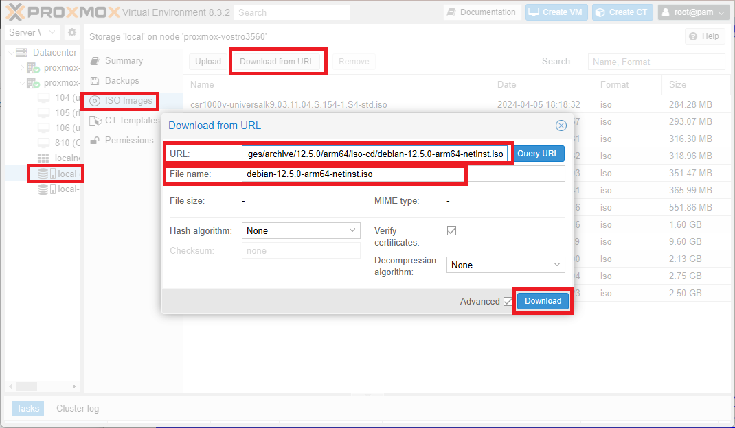Select Datacenter in the tree
735x428 pixels.
(54, 52)
